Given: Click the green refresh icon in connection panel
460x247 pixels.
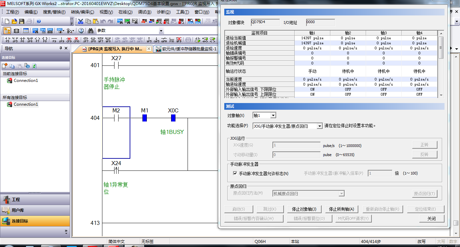Looking at the screenshot, I should coord(34,66).
